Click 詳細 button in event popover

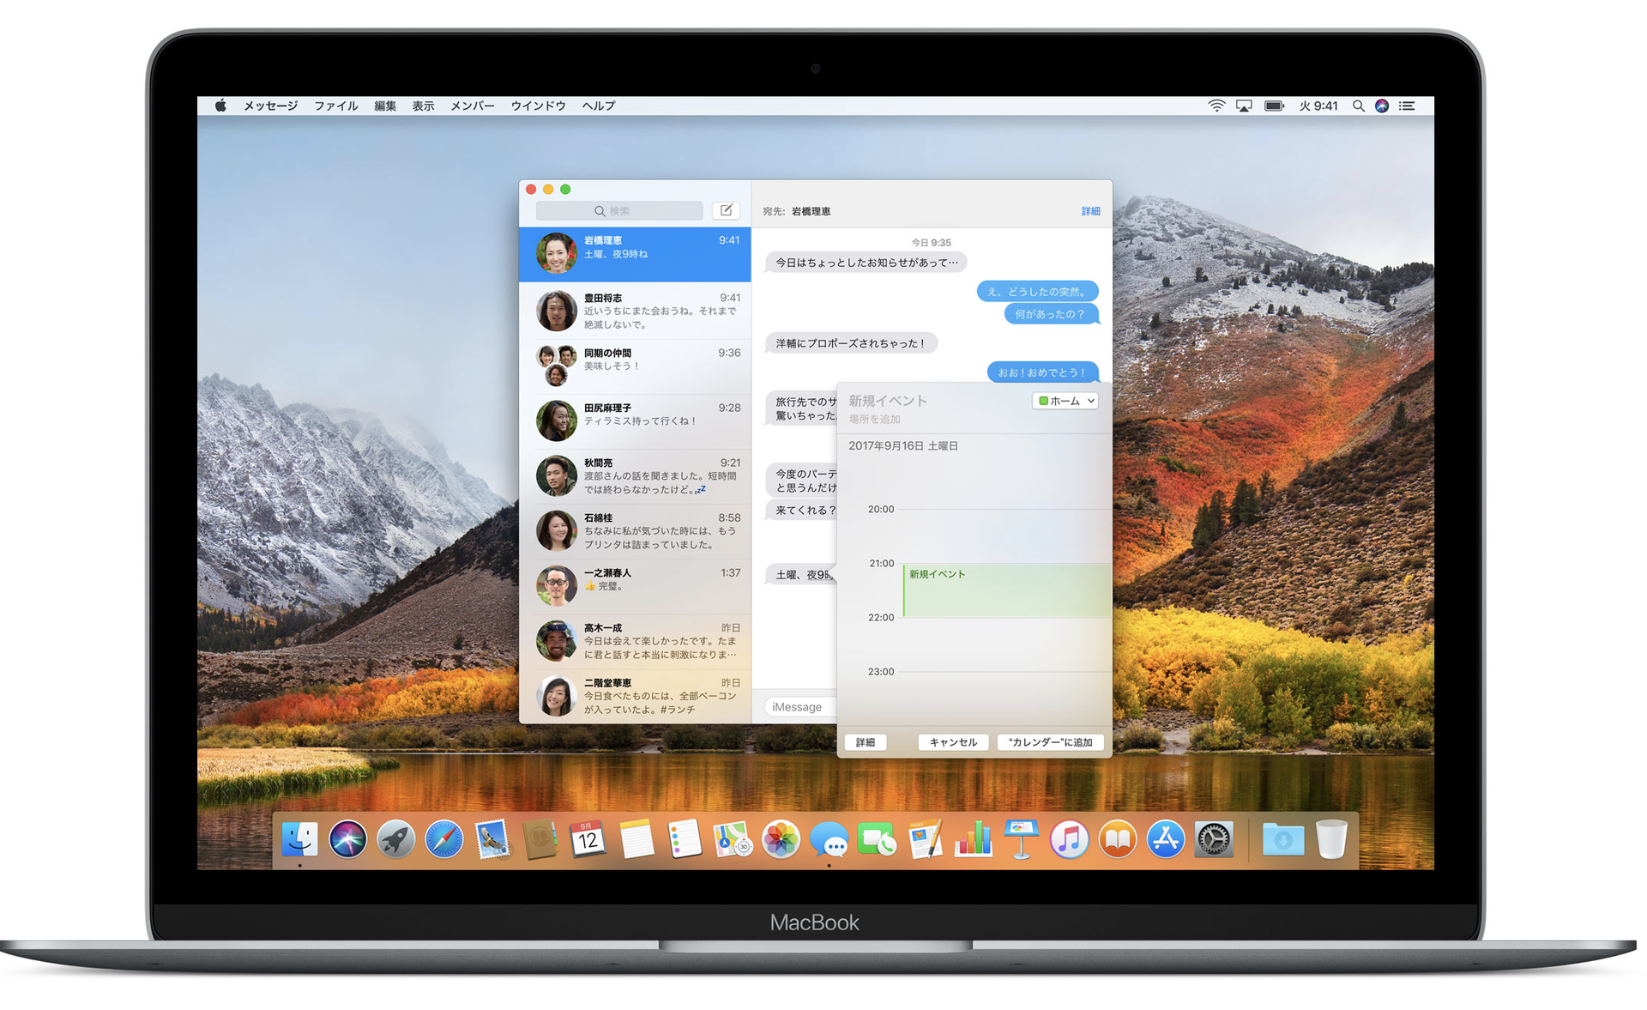coord(866,742)
